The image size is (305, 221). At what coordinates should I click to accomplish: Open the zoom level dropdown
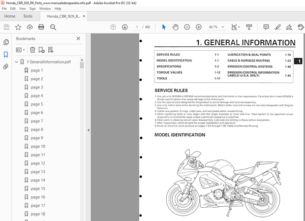(x=223, y=27)
